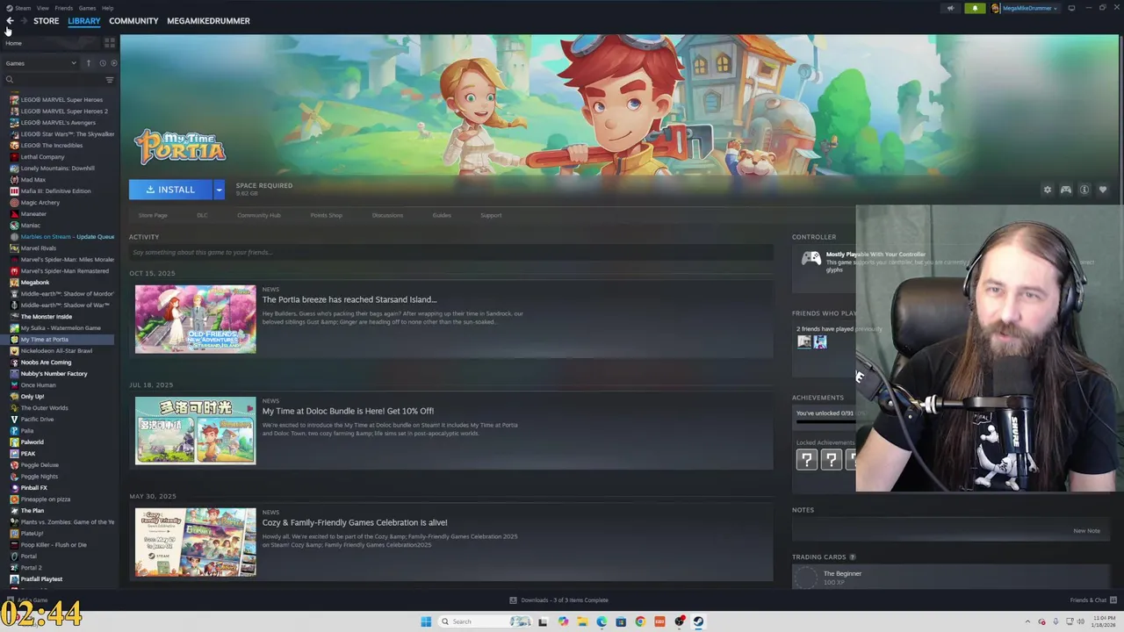1124x632 pixels.
Task: Open controller settings gamepad icon
Action: (1065, 190)
